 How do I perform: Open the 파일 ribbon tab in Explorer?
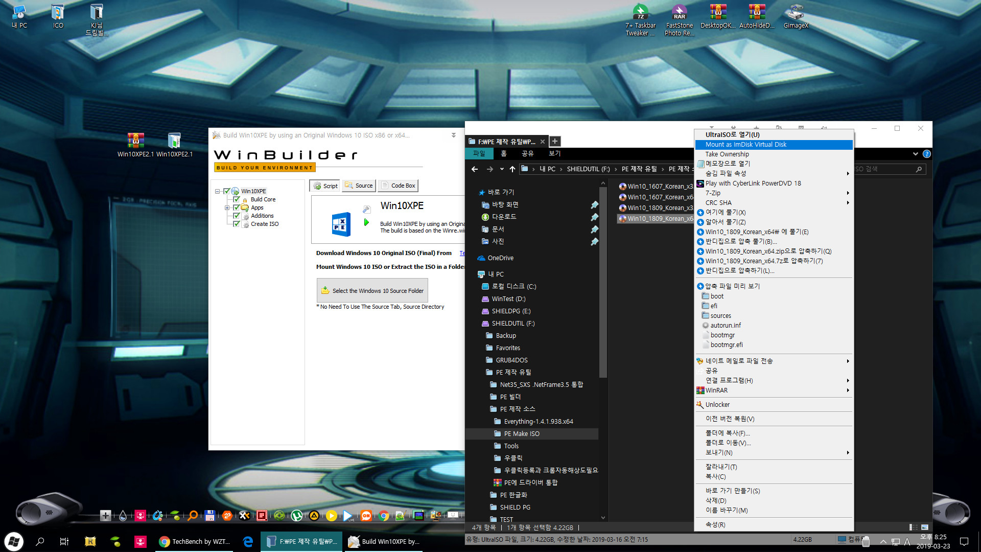tap(479, 153)
